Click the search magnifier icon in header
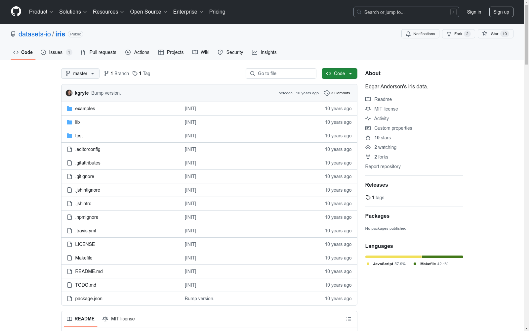Image resolution: width=529 pixels, height=331 pixels. [x=359, y=12]
